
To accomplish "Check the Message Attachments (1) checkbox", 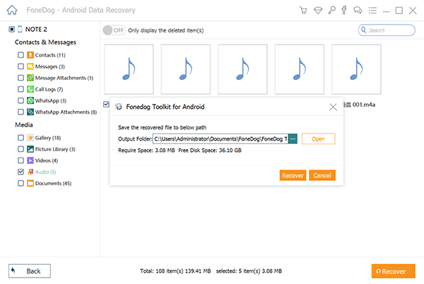I will point(20,78).
